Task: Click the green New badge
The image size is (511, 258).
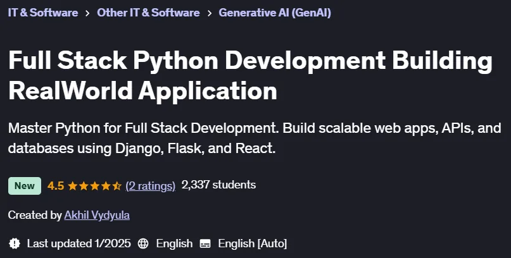Action: pyautogui.click(x=25, y=186)
